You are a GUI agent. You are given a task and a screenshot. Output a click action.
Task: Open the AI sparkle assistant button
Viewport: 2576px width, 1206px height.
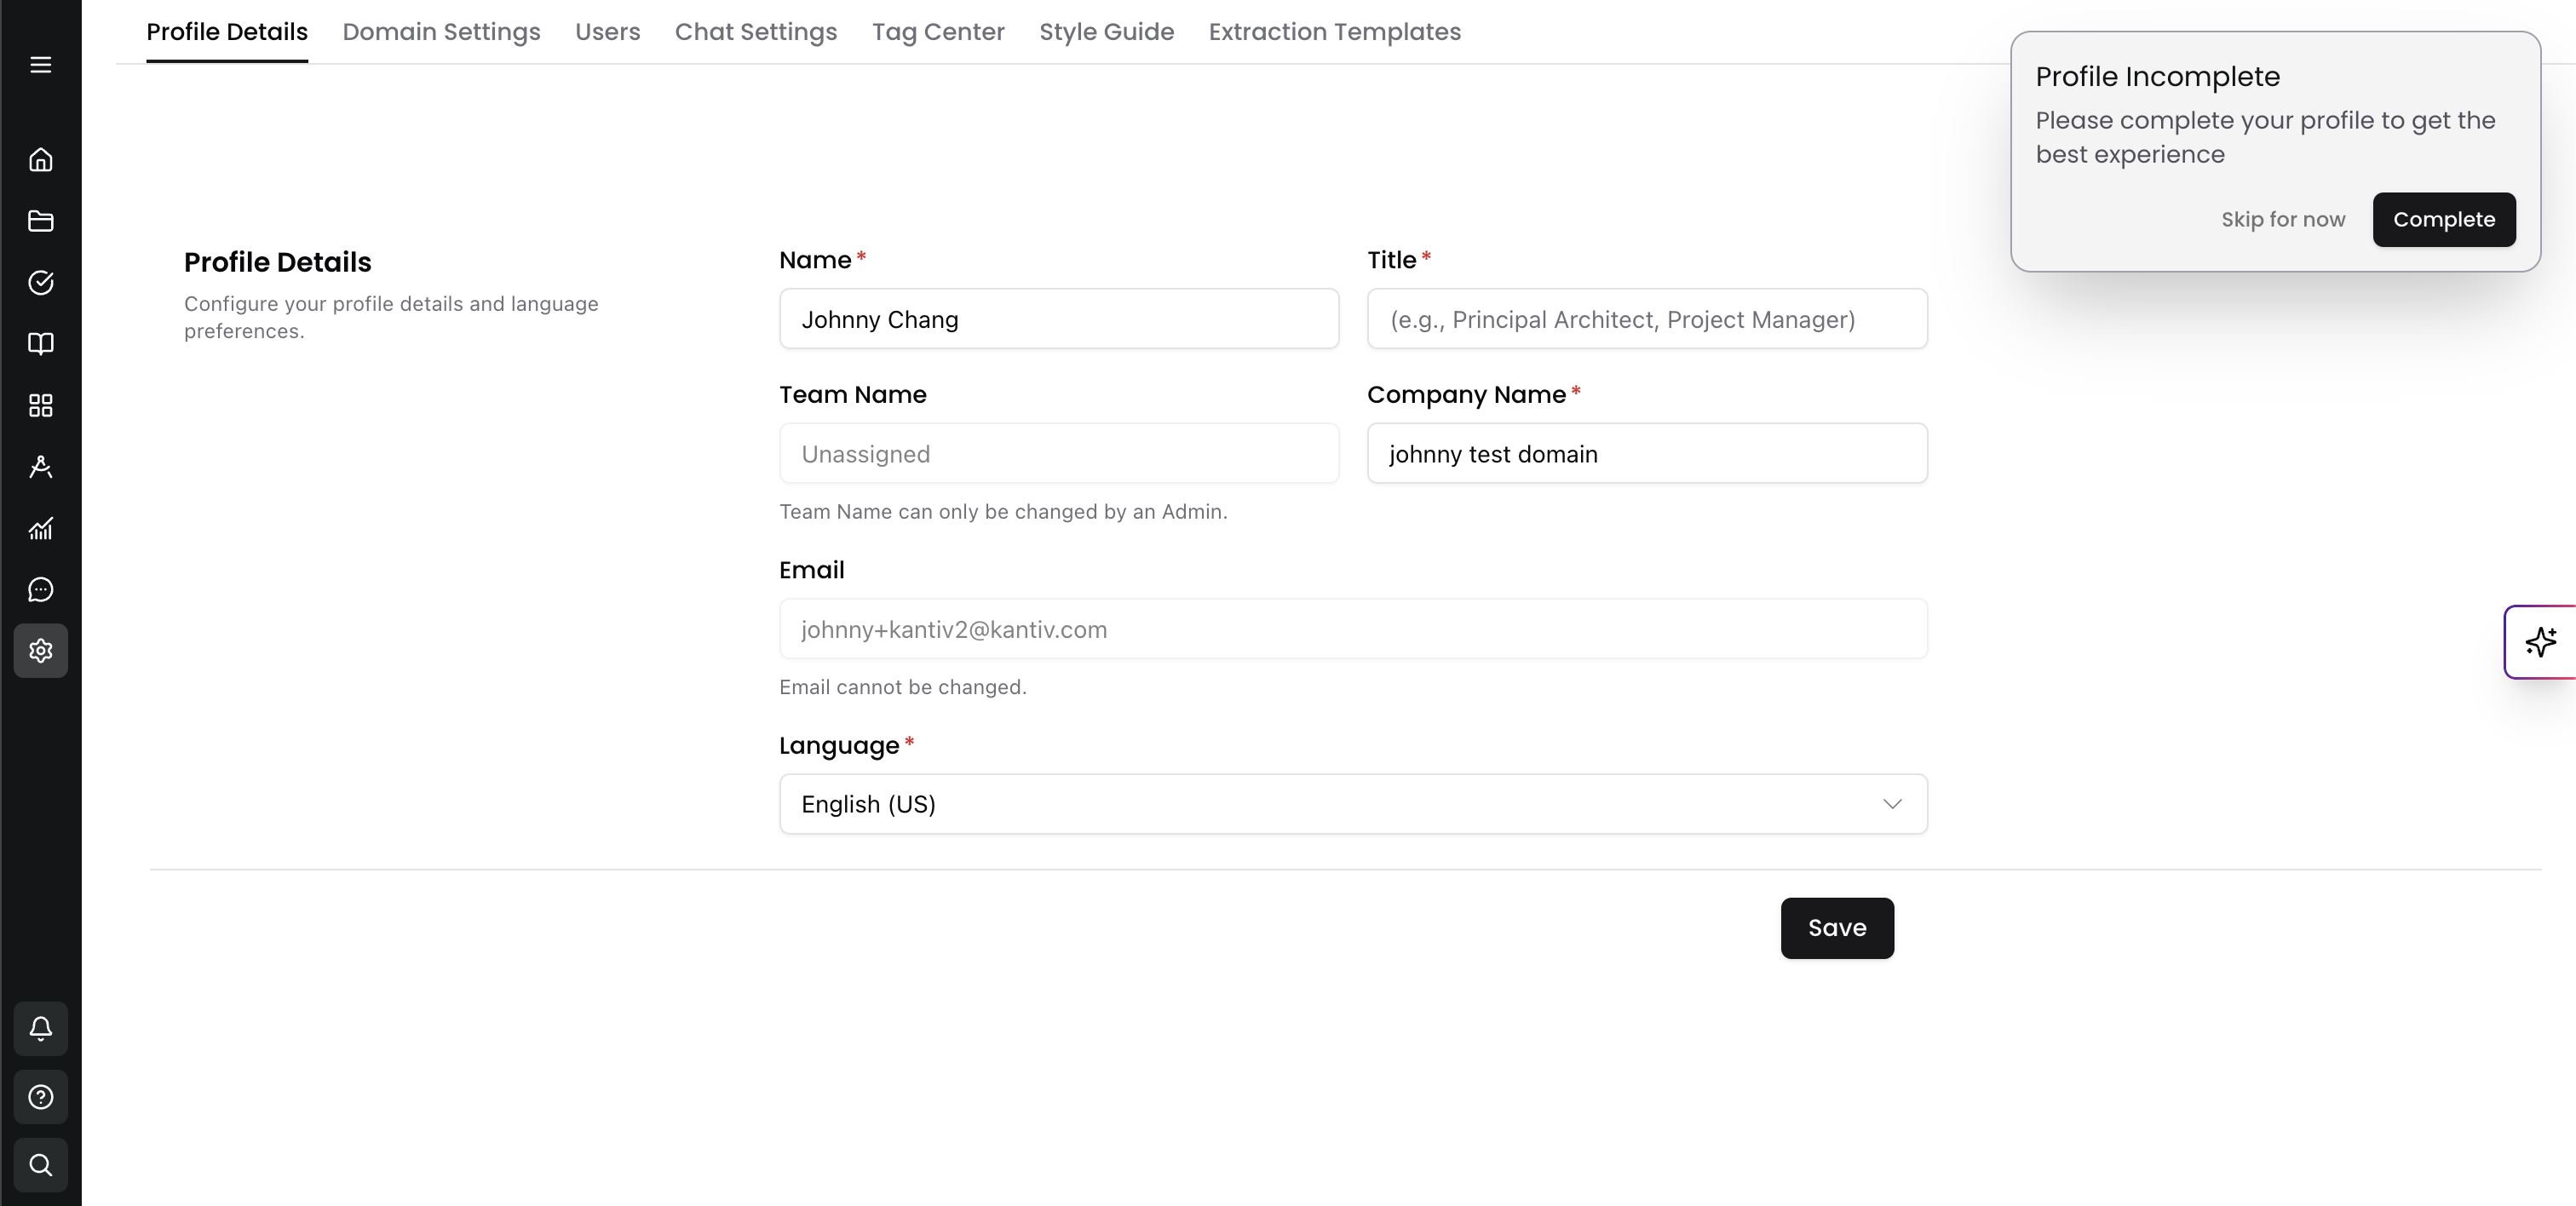2540,642
